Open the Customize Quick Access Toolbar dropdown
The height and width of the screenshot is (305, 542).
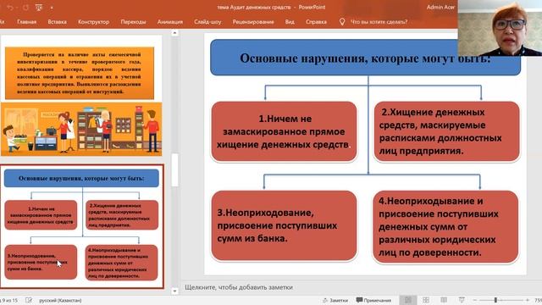click(x=52, y=8)
